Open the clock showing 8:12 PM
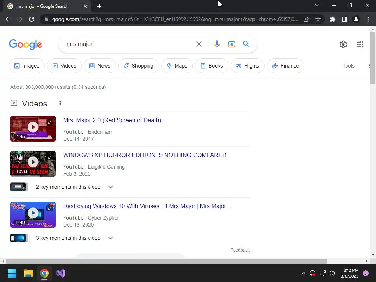This screenshot has height=282, width=376. [x=350, y=273]
